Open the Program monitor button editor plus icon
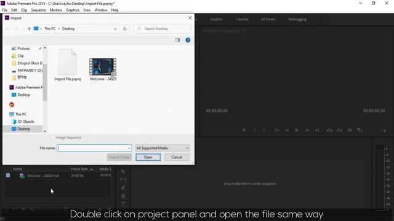 [x=384, y=131]
